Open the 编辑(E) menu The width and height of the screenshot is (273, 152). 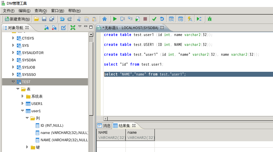click(24, 11)
